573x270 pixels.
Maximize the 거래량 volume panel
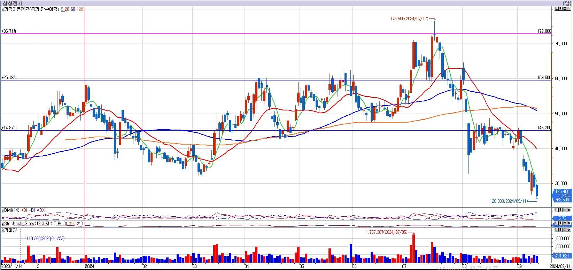(x=565, y=230)
